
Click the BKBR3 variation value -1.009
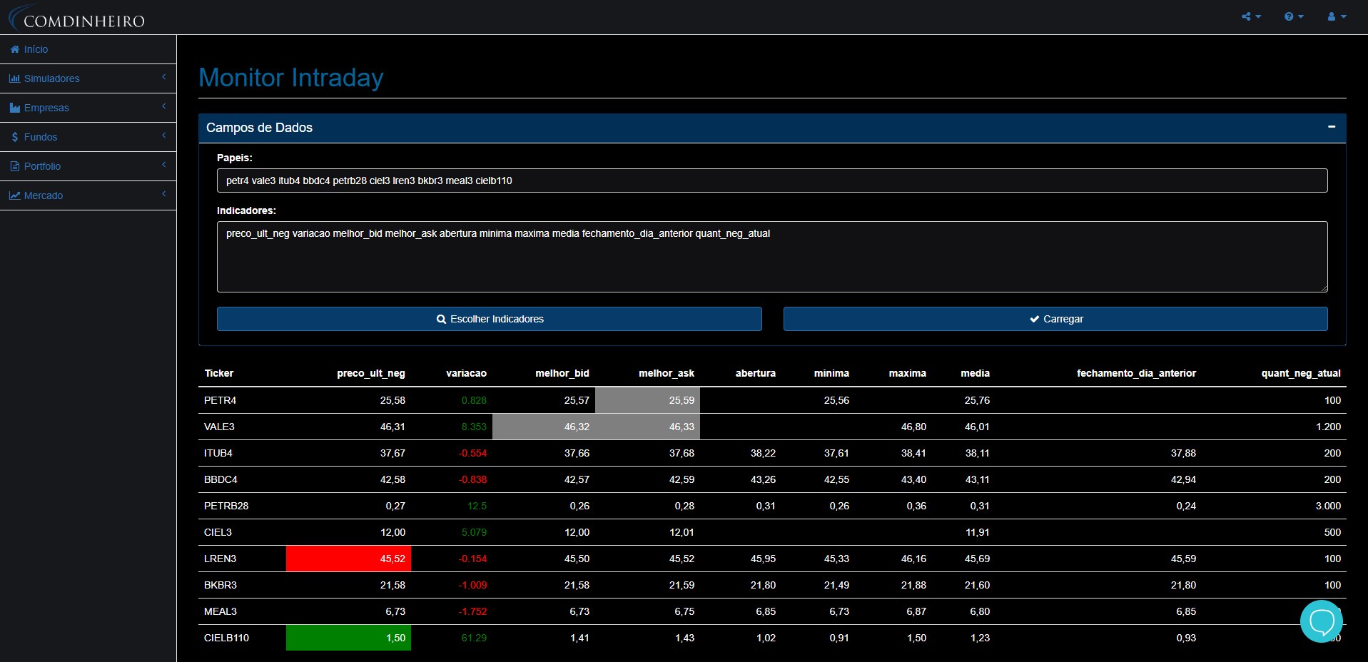click(x=472, y=585)
